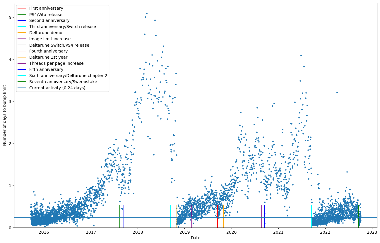The width and height of the screenshot is (380, 243).
Task: Click the cyan Third anniversary line in 2018
Action: point(171,216)
